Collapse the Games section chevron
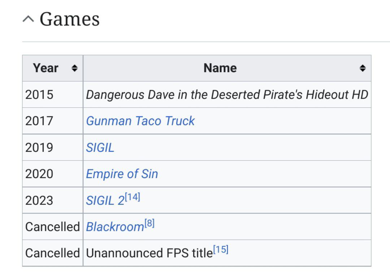Screen dimensions: 390x276 click(x=29, y=19)
